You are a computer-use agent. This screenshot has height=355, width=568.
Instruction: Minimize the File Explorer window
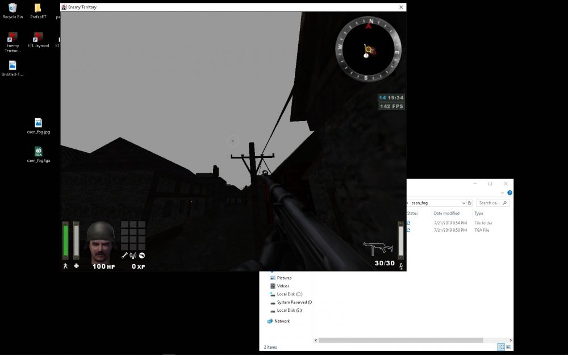[x=475, y=183]
